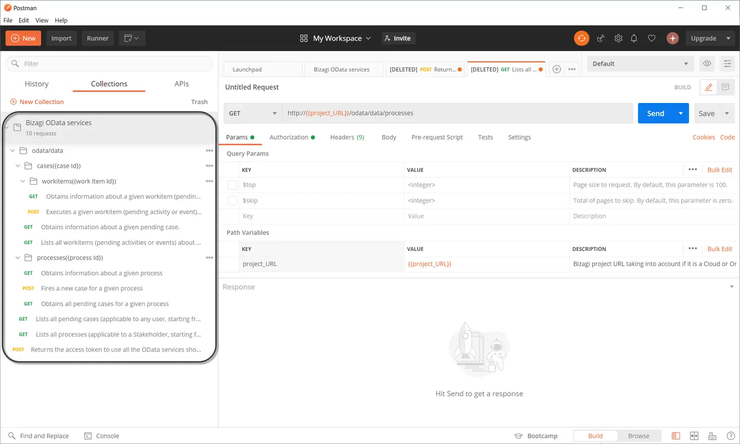Open the request comments icon
The width and height of the screenshot is (740, 444).
(725, 87)
